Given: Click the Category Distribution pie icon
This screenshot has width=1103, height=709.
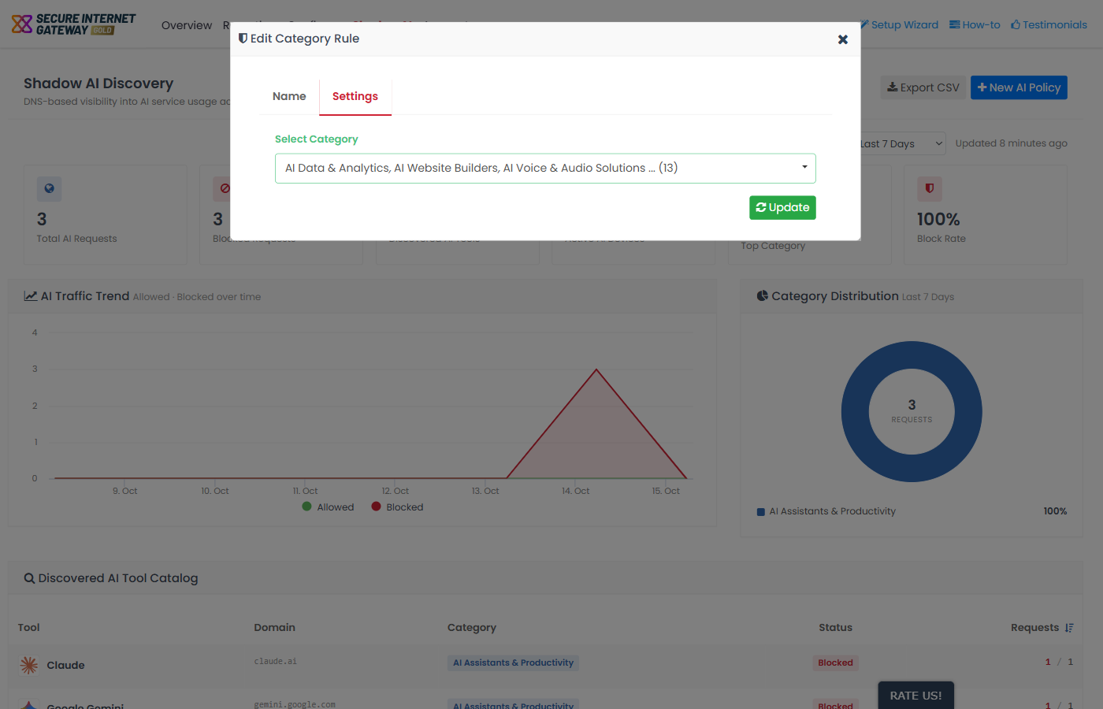Looking at the screenshot, I should (x=762, y=296).
